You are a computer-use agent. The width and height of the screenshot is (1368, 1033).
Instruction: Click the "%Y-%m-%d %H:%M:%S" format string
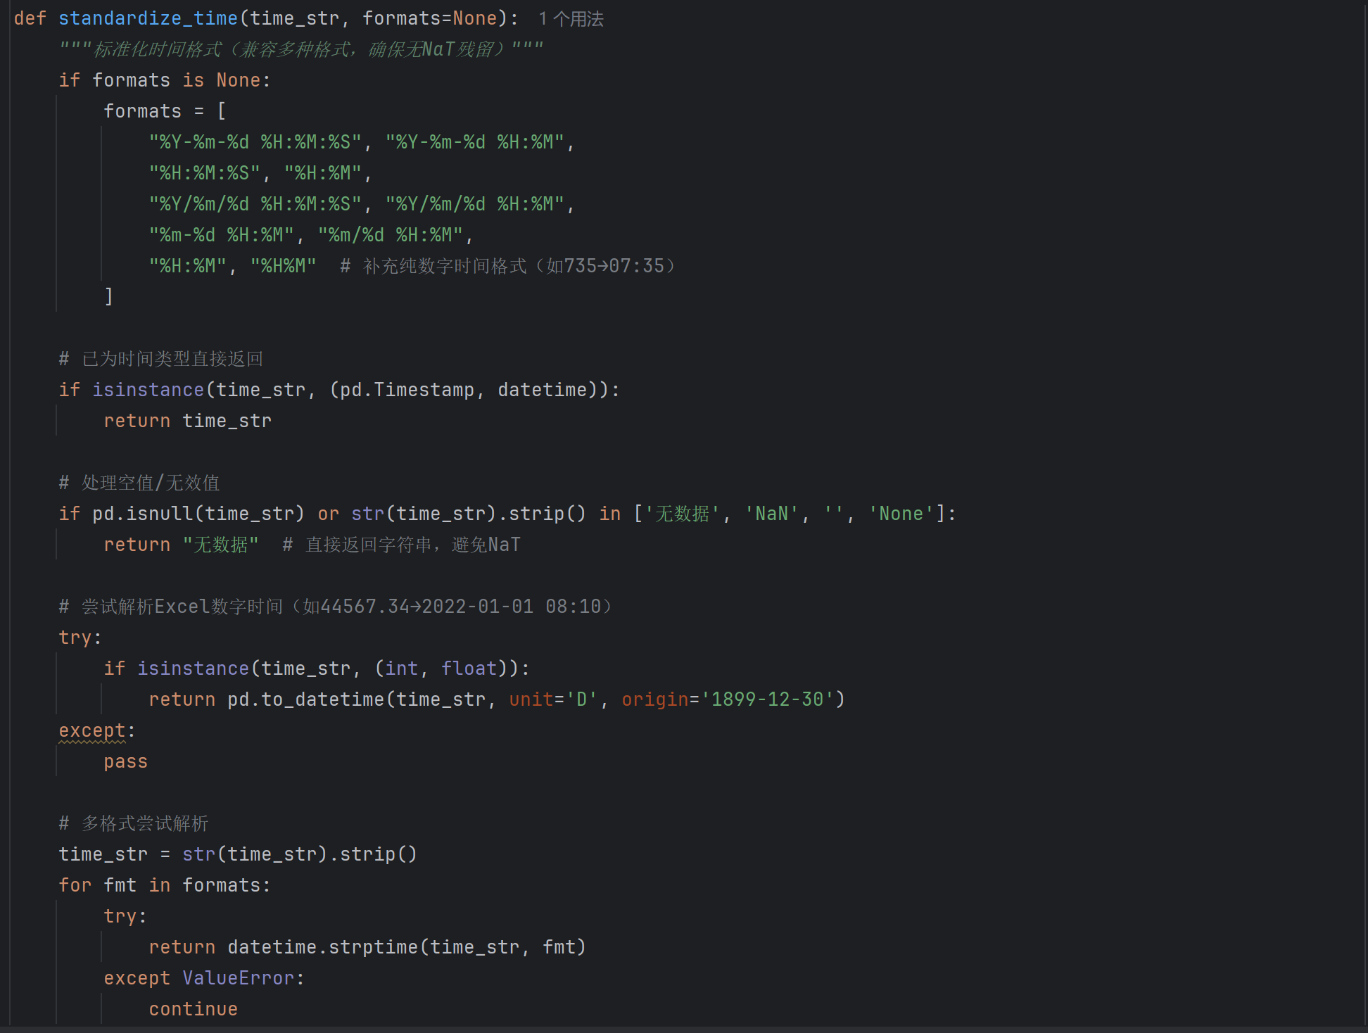click(x=255, y=142)
